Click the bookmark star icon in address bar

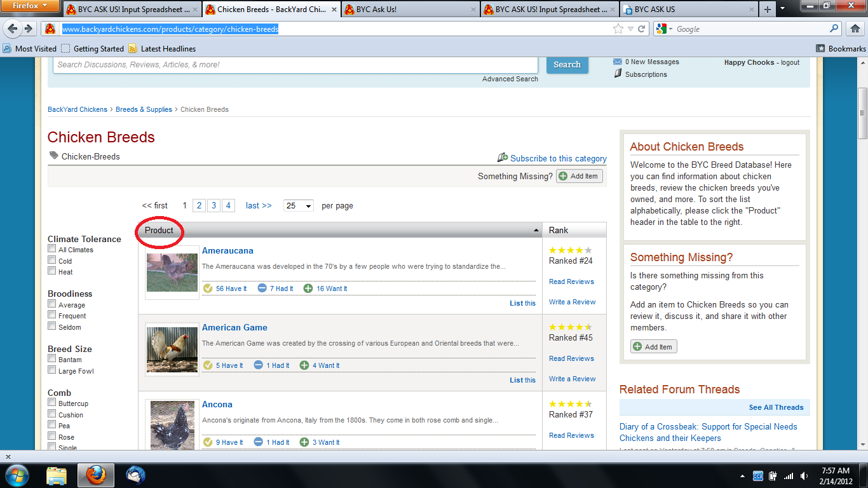tap(618, 29)
